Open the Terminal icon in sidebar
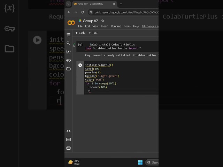The height and width of the screenshot is (167, 223). coord(68,148)
